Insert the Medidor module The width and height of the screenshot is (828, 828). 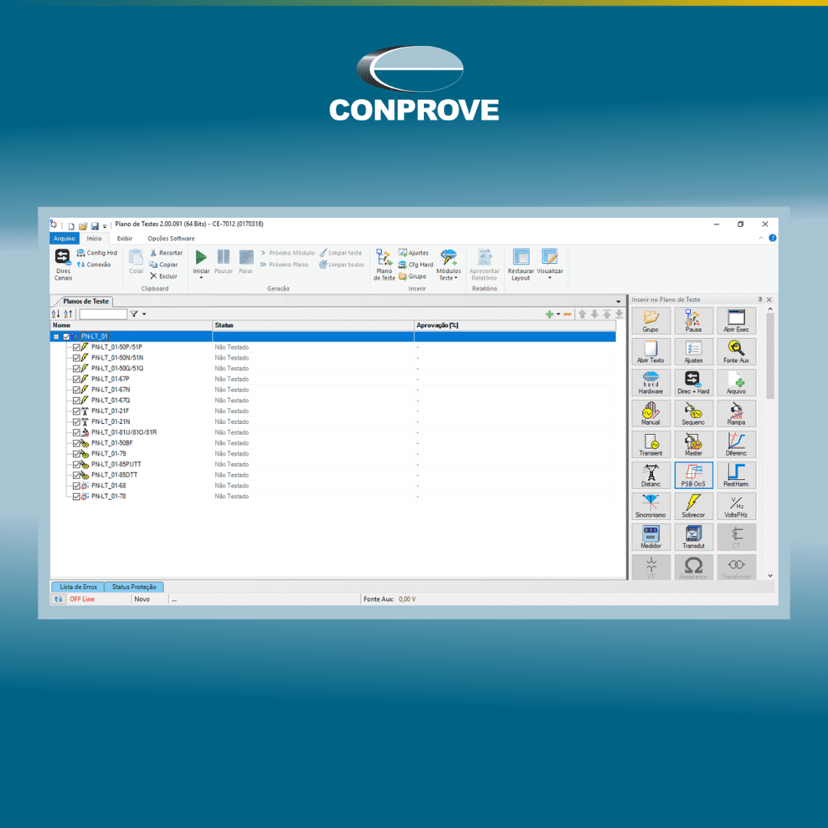pos(651,537)
